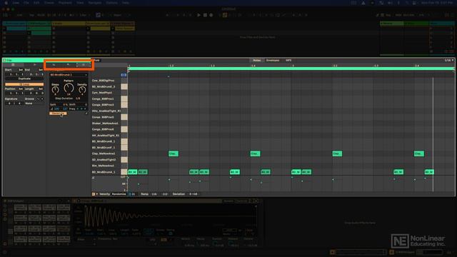This screenshot has width=457, height=257.
Task: Preview the BD_Mrs8DrumE_3 drum pad key
Action: [124, 86]
